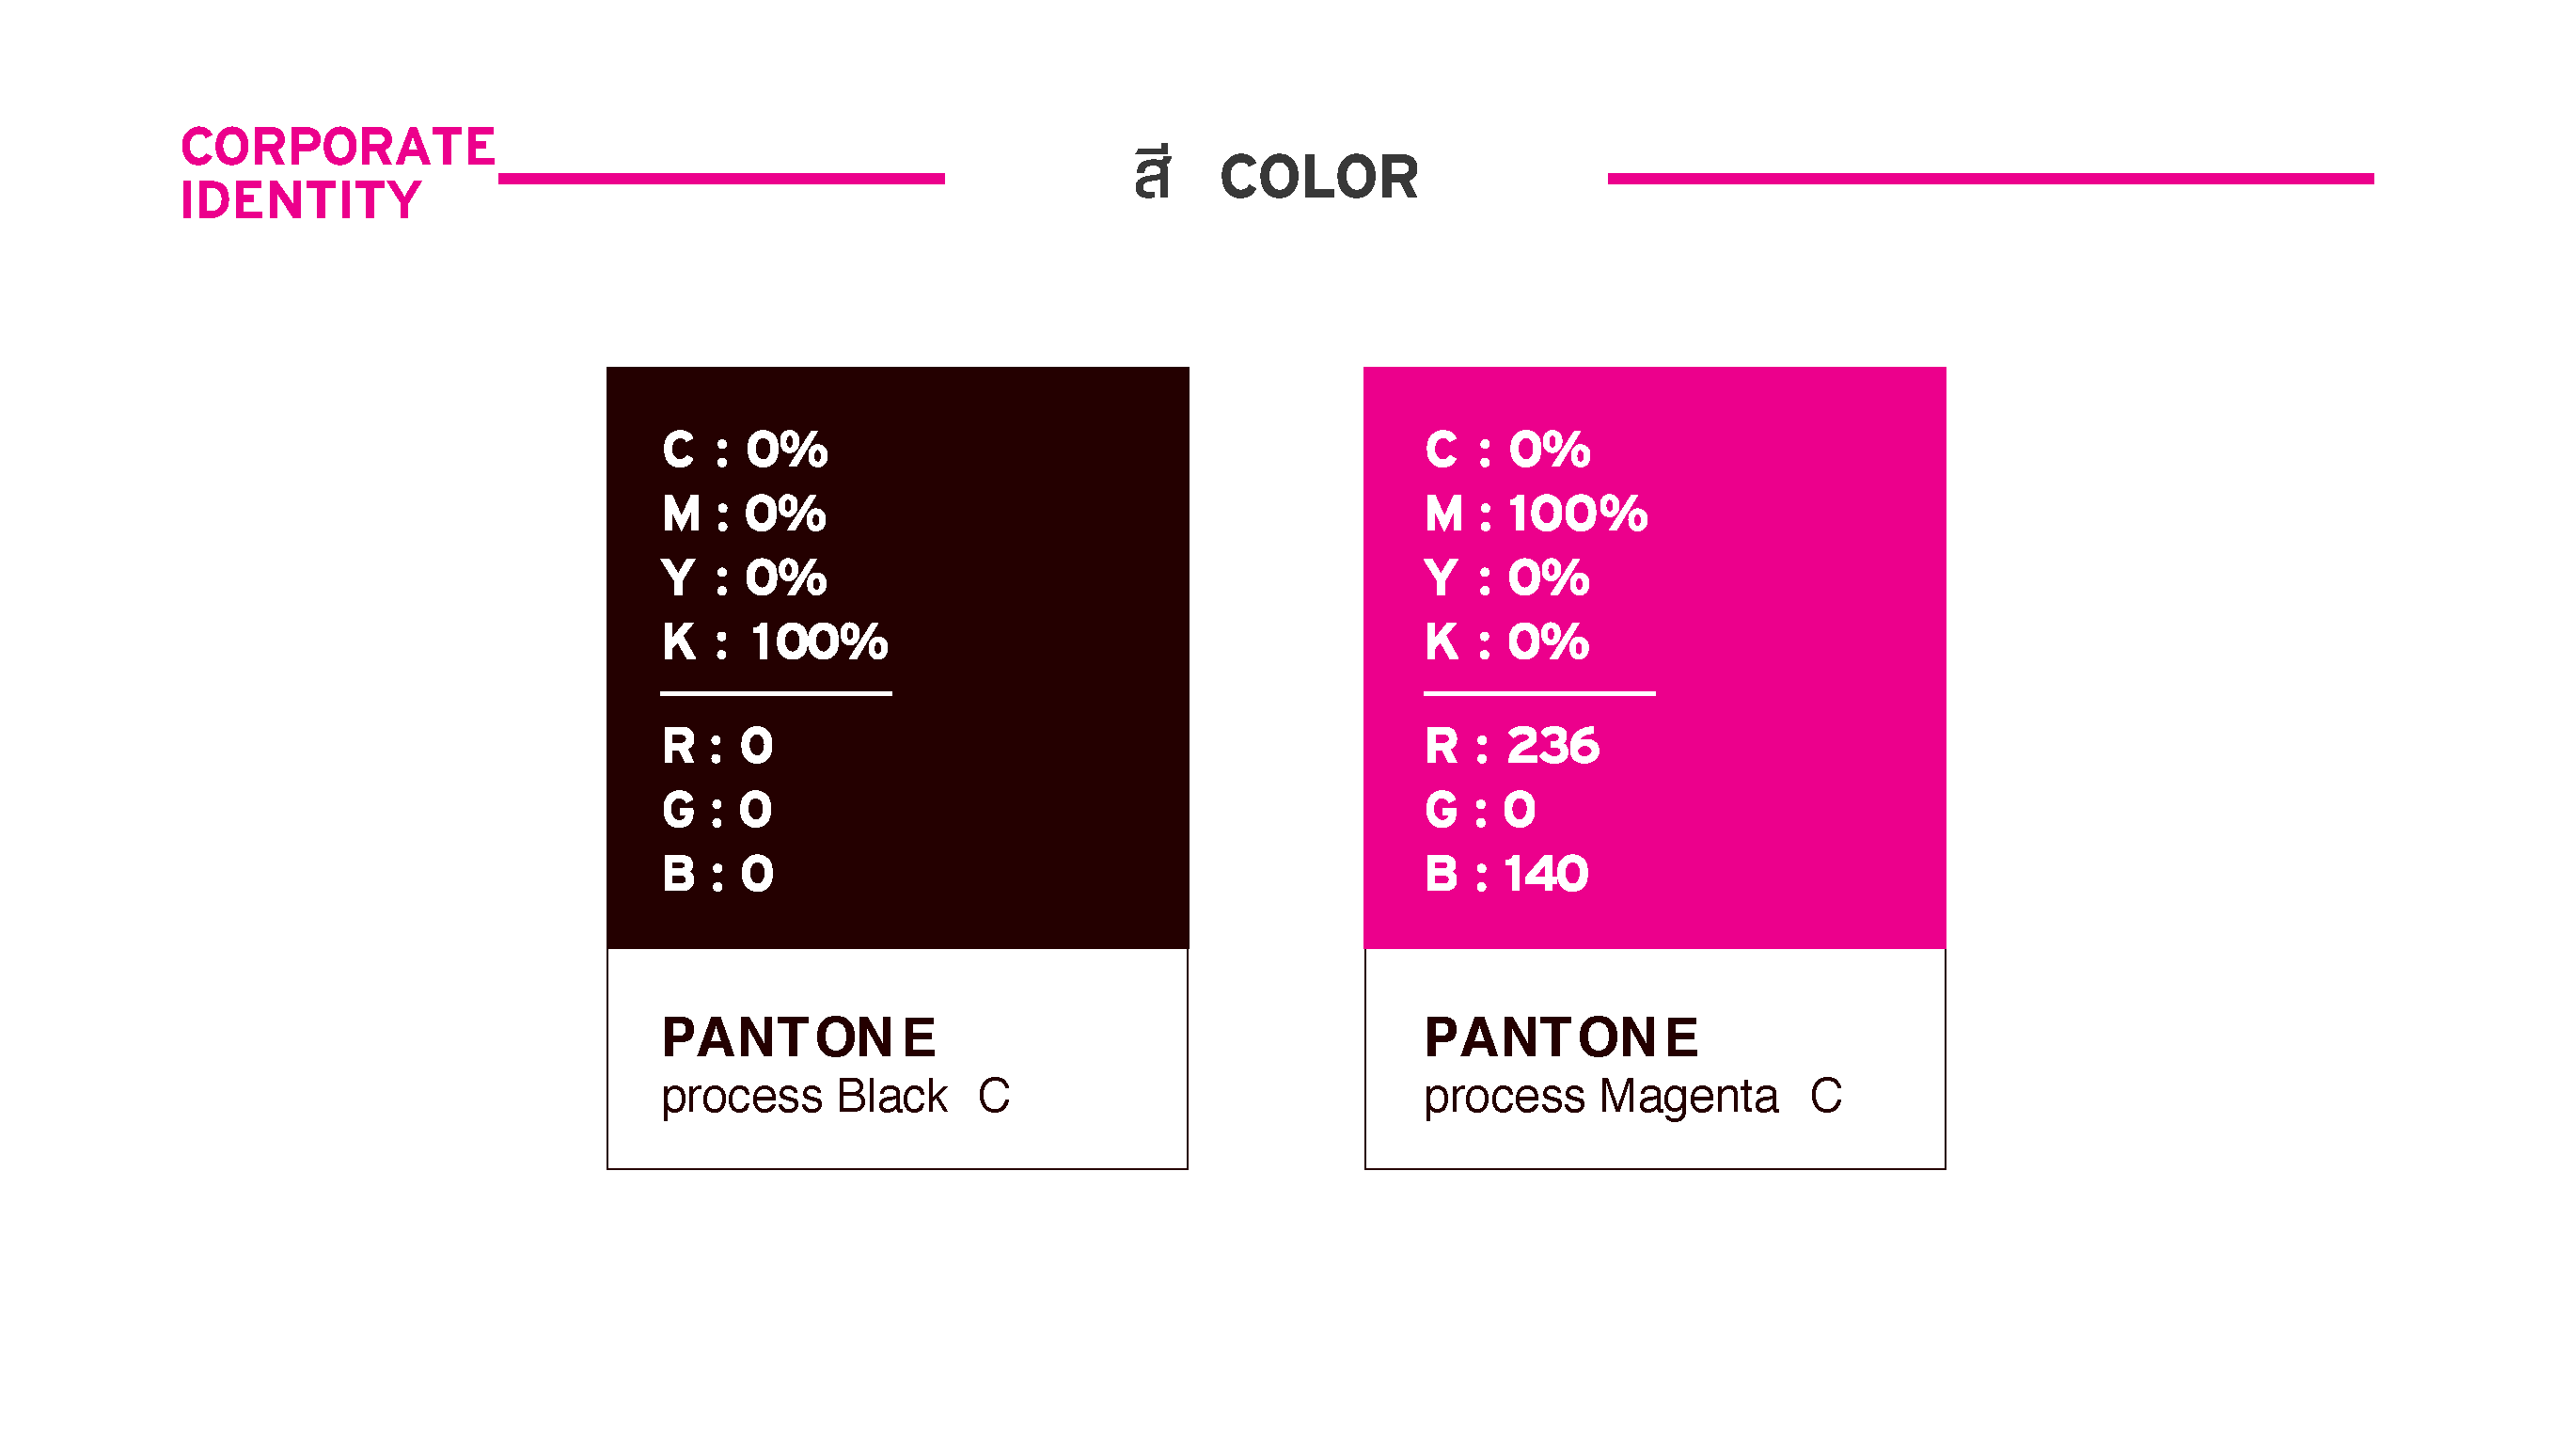Click the magenta color swatch

(1653, 657)
